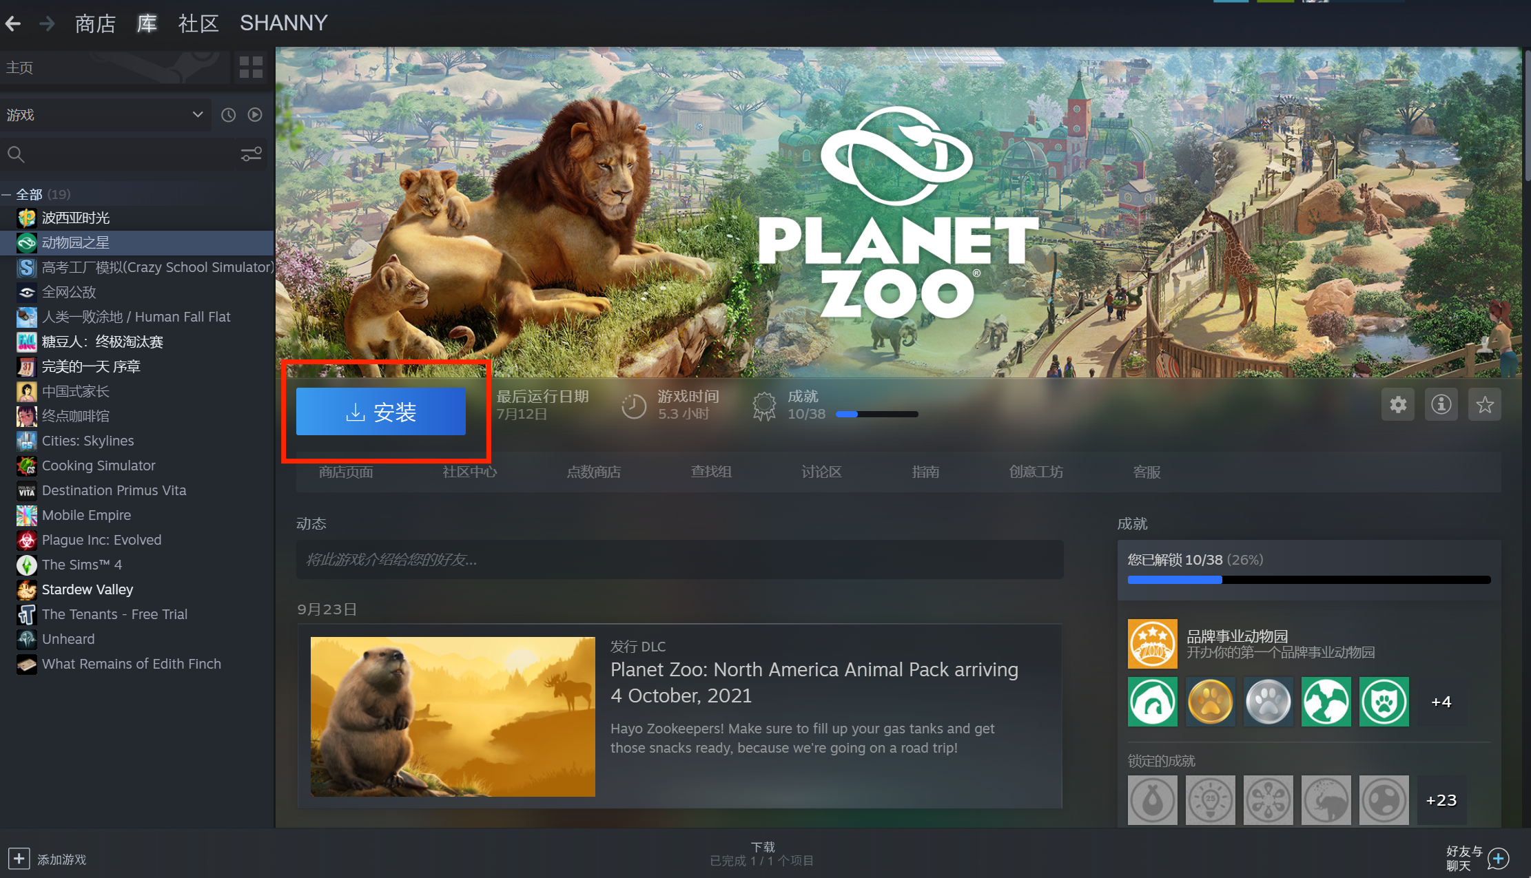Image resolution: width=1531 pixels, height=878 pixels.
Task: Click locked globe achievement badge
Action: coord(1384,800)
